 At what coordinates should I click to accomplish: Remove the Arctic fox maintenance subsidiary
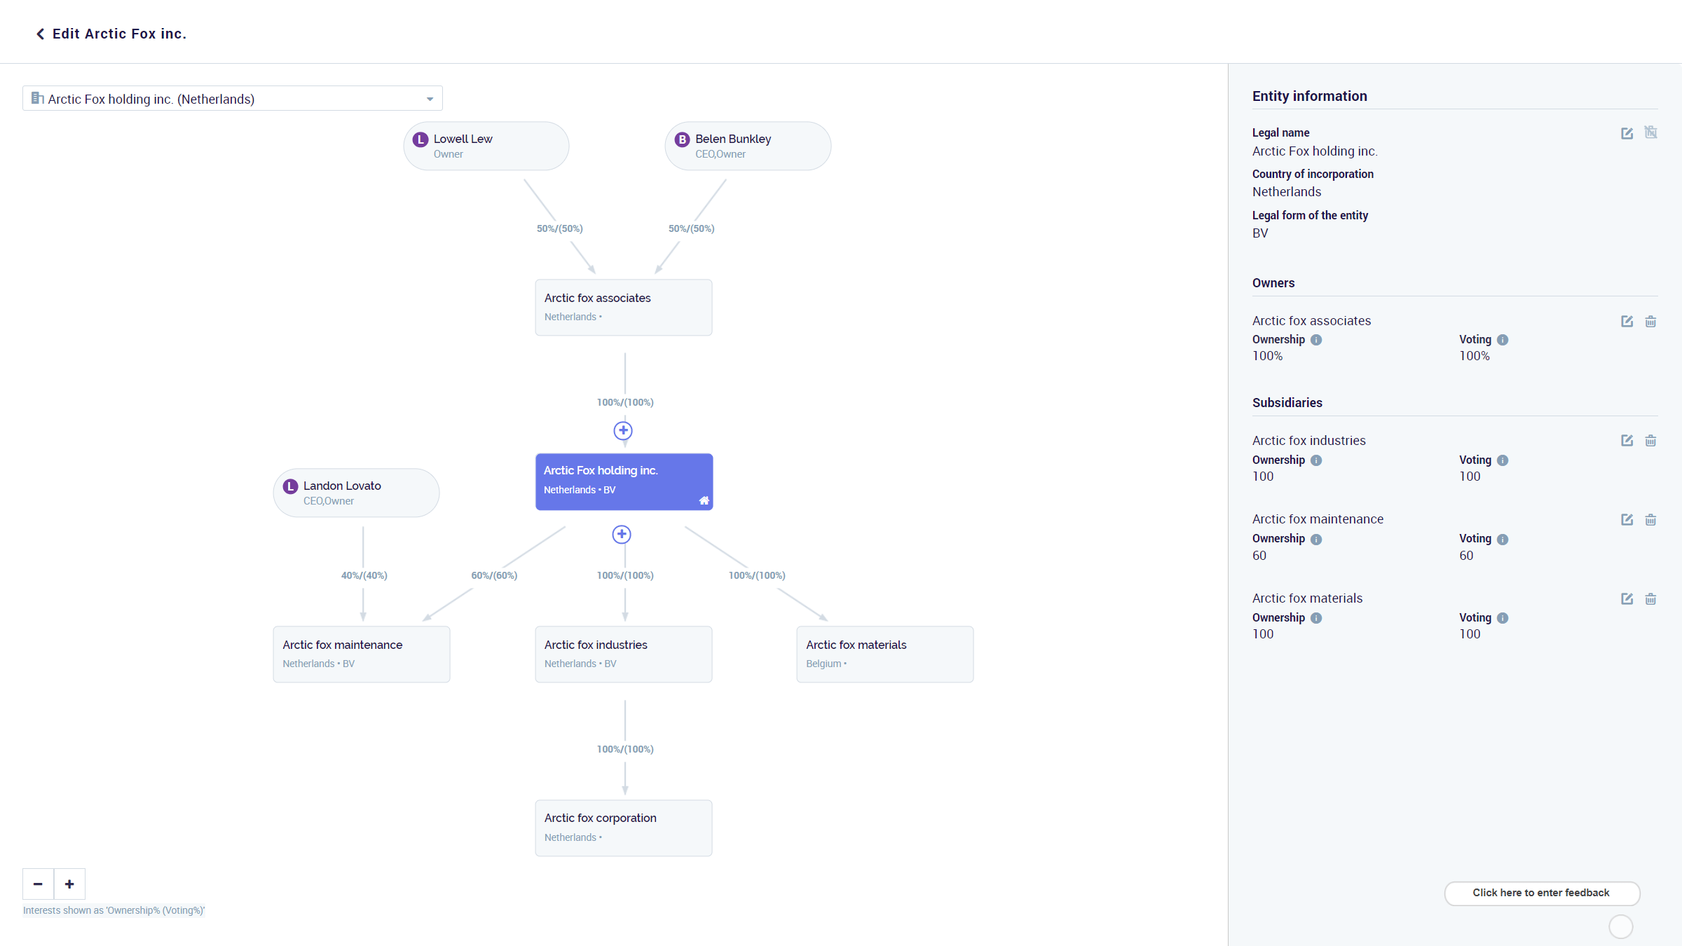1650,519
